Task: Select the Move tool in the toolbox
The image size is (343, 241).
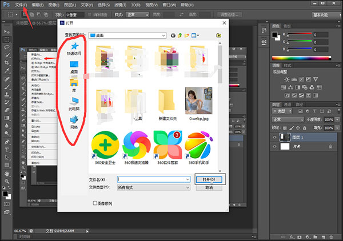Action: tap(7, 31)
